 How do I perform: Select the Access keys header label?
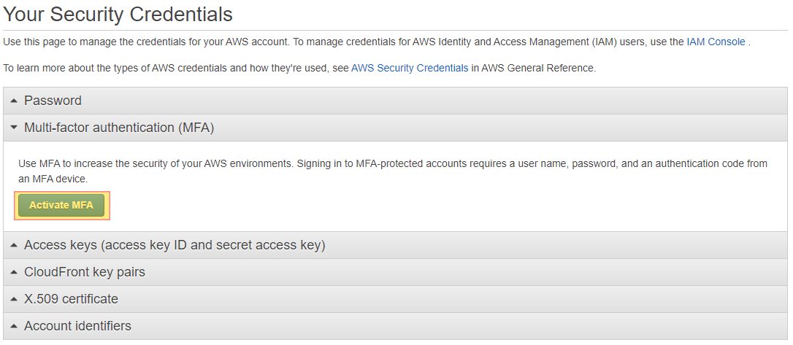click(175, 246)
